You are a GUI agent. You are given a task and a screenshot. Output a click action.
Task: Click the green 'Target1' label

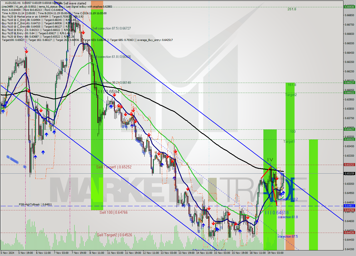[289, 142]
